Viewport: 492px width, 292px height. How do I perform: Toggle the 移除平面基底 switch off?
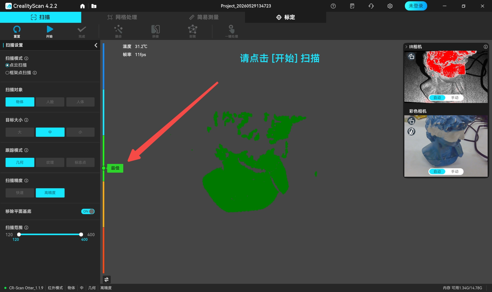pos(88,211)
